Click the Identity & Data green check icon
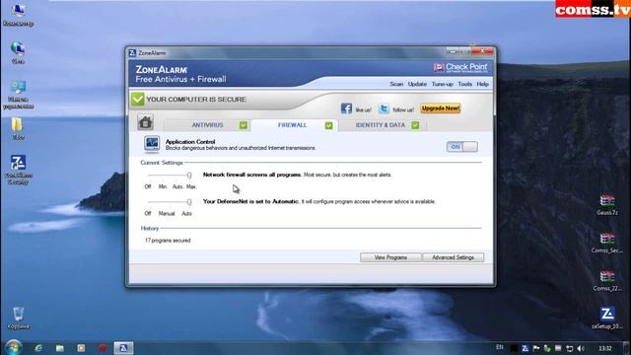The image size is (631, 355). pyautogui.click(x=415, y=125)
